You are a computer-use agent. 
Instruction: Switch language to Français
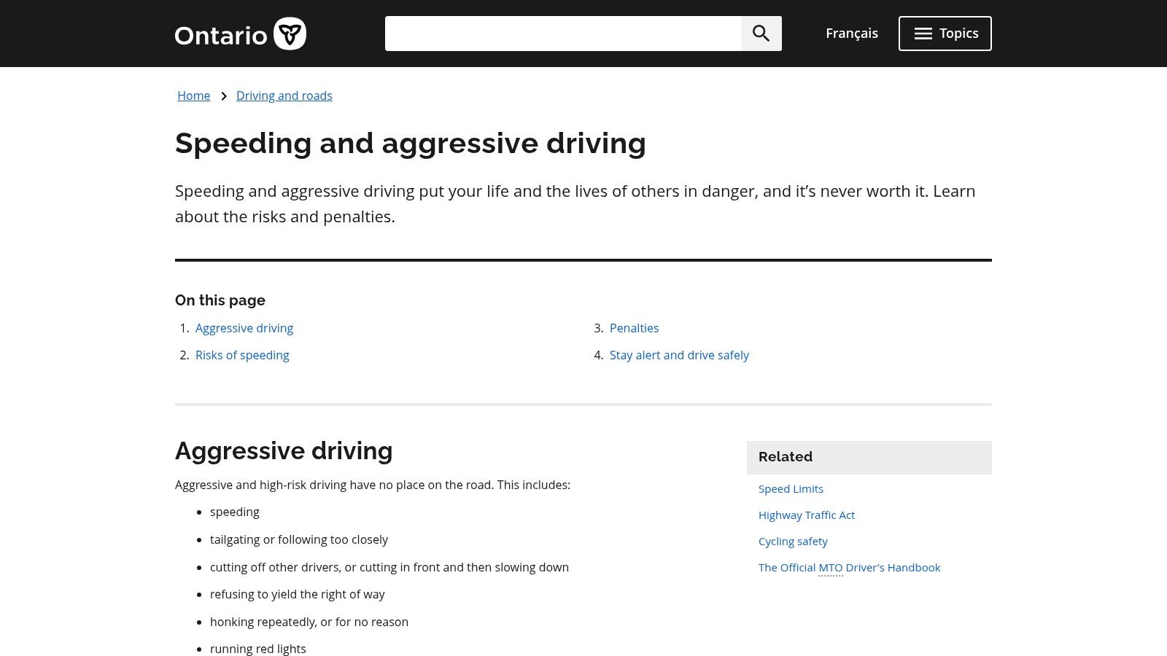tap(852, 34)
